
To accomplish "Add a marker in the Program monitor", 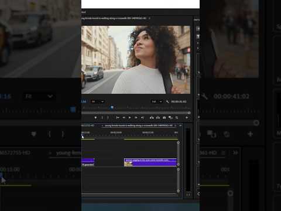I will pyautogui.click(x=95, y=118).
